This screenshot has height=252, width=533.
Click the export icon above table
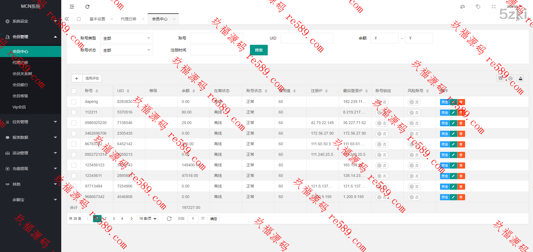[520, 78]
